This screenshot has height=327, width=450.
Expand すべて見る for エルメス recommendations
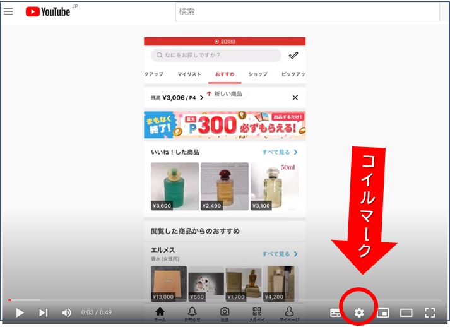[x=280, y=254]
